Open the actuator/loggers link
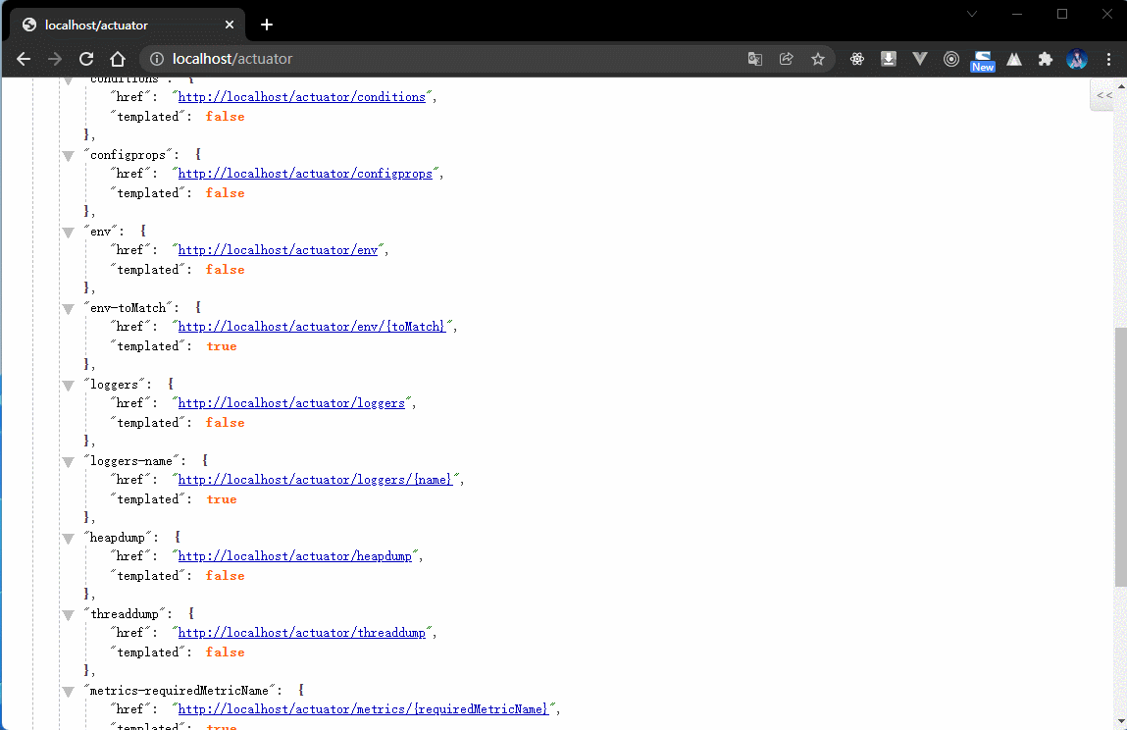Viewport: 1127px width, 730px height. (292, 403)
